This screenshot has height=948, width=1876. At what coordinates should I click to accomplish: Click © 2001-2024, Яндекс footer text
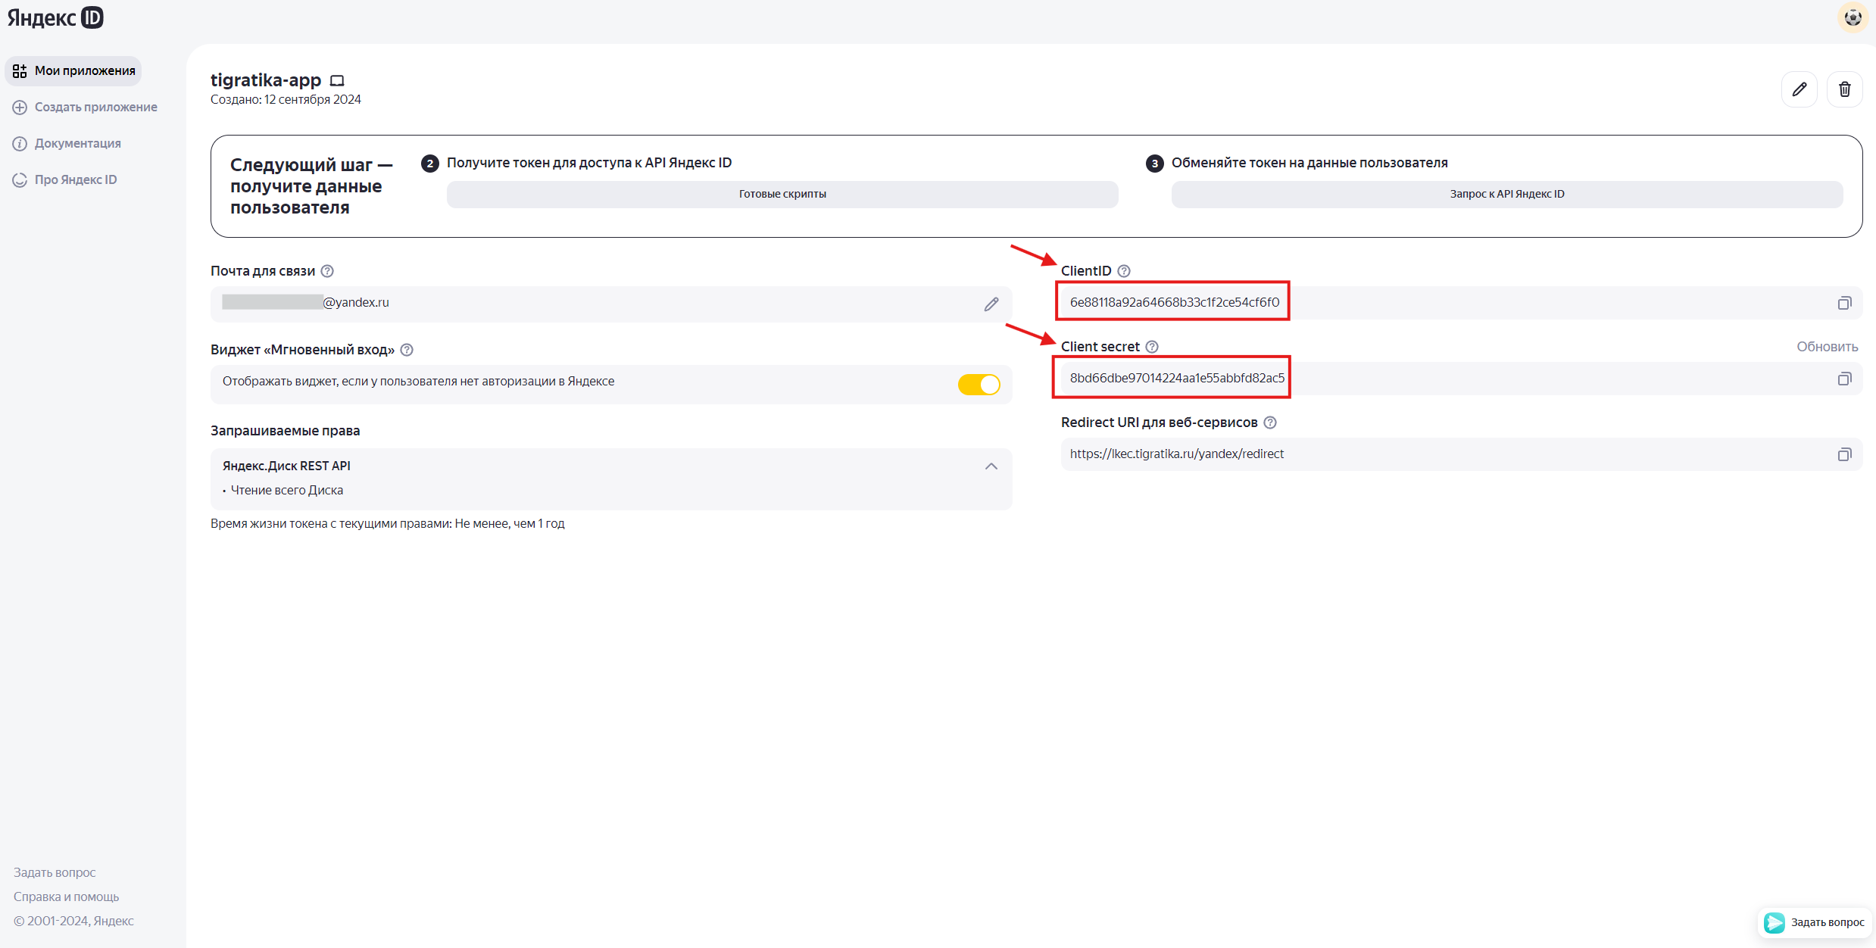pyautogui.click(x=73, y=921)
